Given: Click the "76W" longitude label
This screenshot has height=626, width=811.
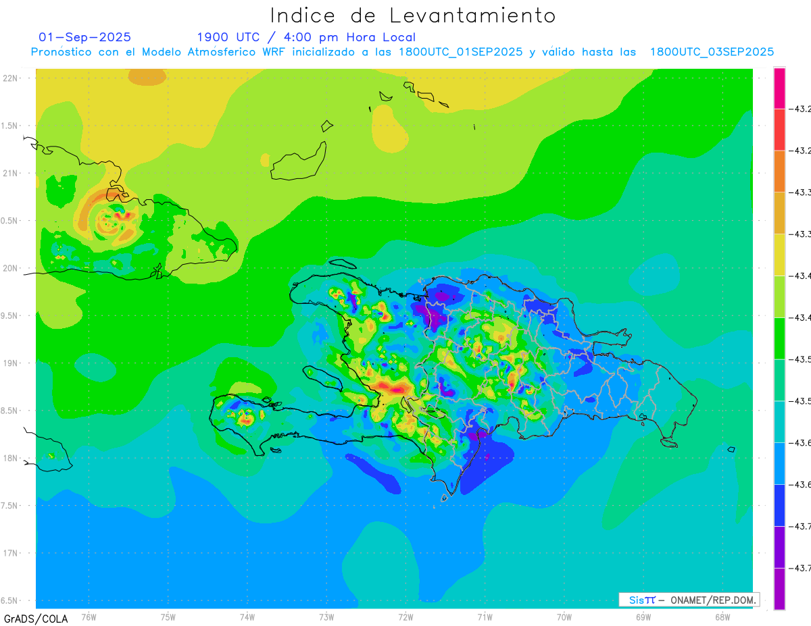Looking at the screenshot, I should coord(89,617).
